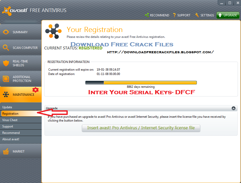The width and height of the screenshot is (241, 183).
Task: Click the days remaining progress bar
Action: tap(141, 83)
